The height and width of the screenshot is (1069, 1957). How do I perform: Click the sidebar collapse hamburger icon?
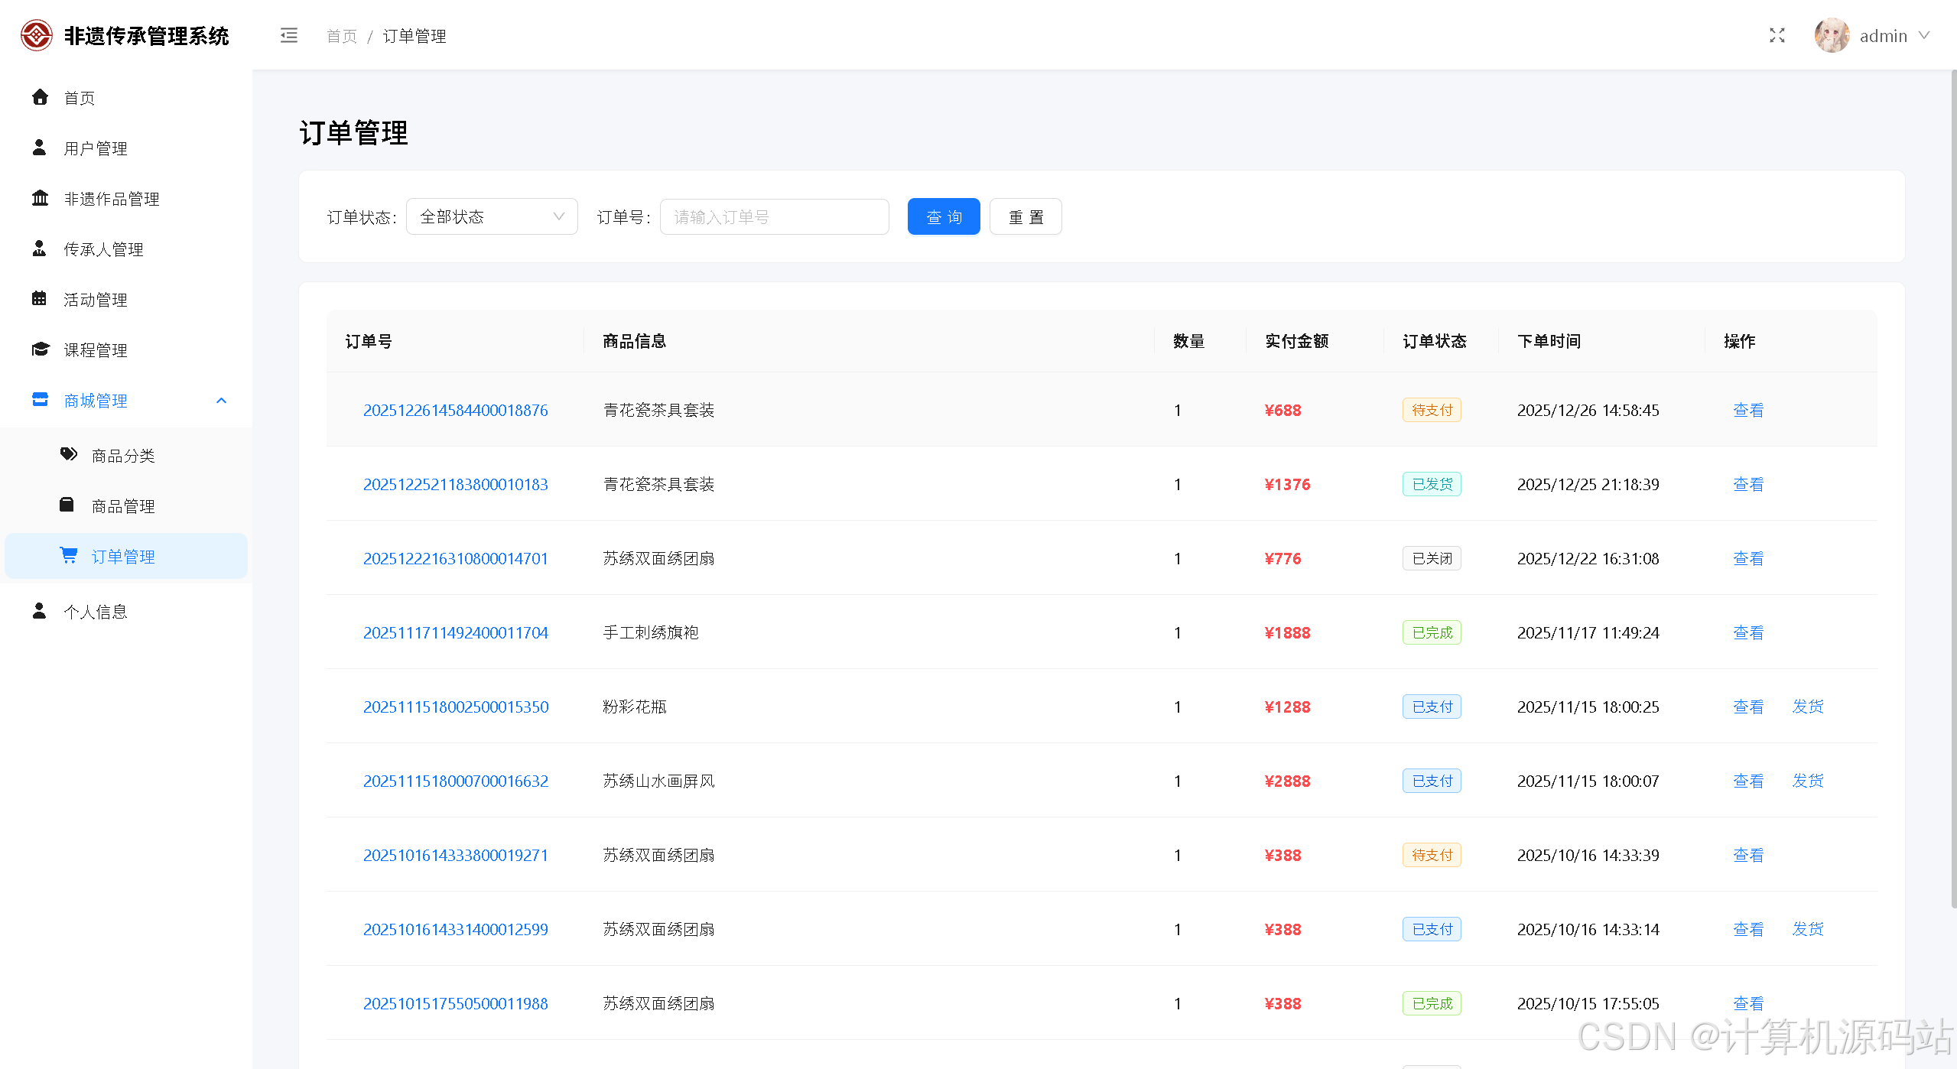coord(288,36)
